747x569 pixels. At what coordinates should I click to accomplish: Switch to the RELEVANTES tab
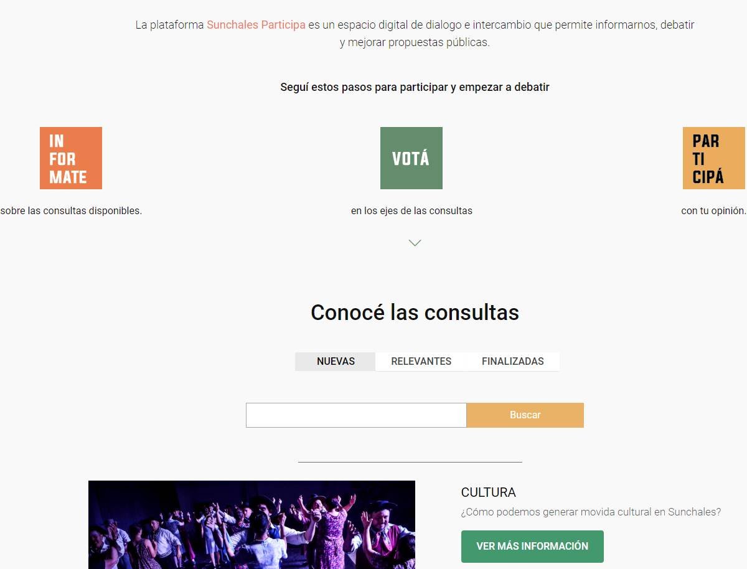pos(421,362)
